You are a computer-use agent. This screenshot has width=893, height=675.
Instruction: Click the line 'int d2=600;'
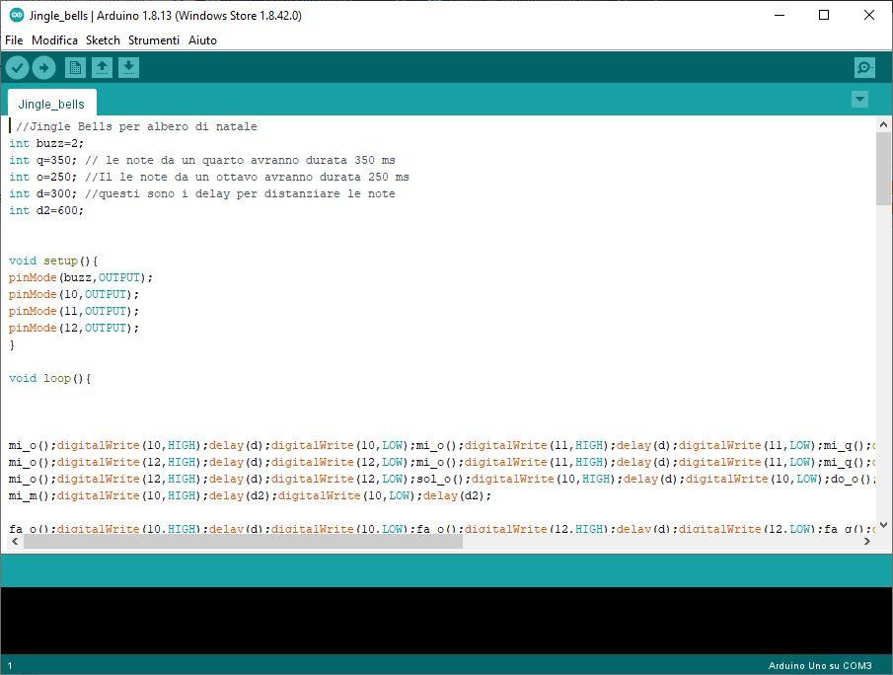46,211
